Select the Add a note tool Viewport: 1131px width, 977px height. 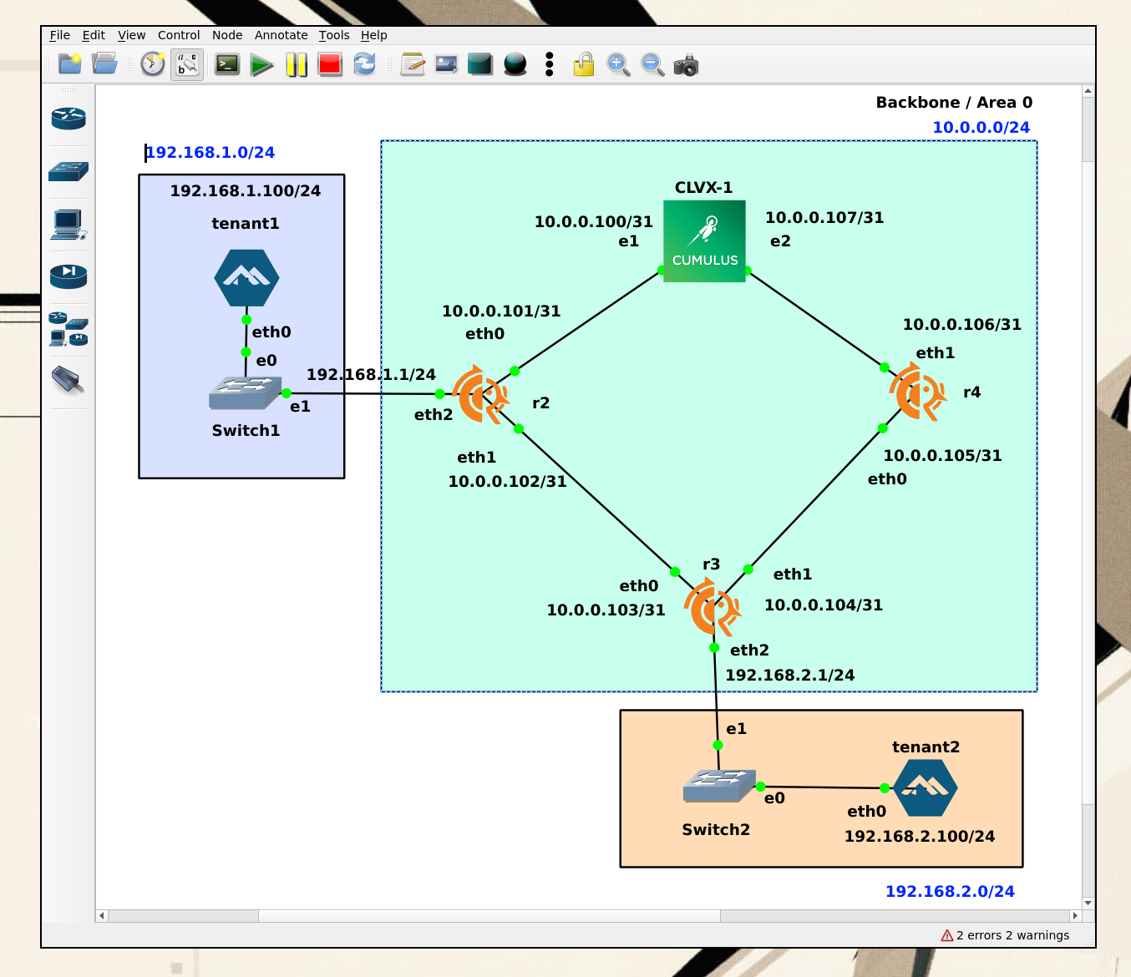[413, 65]
